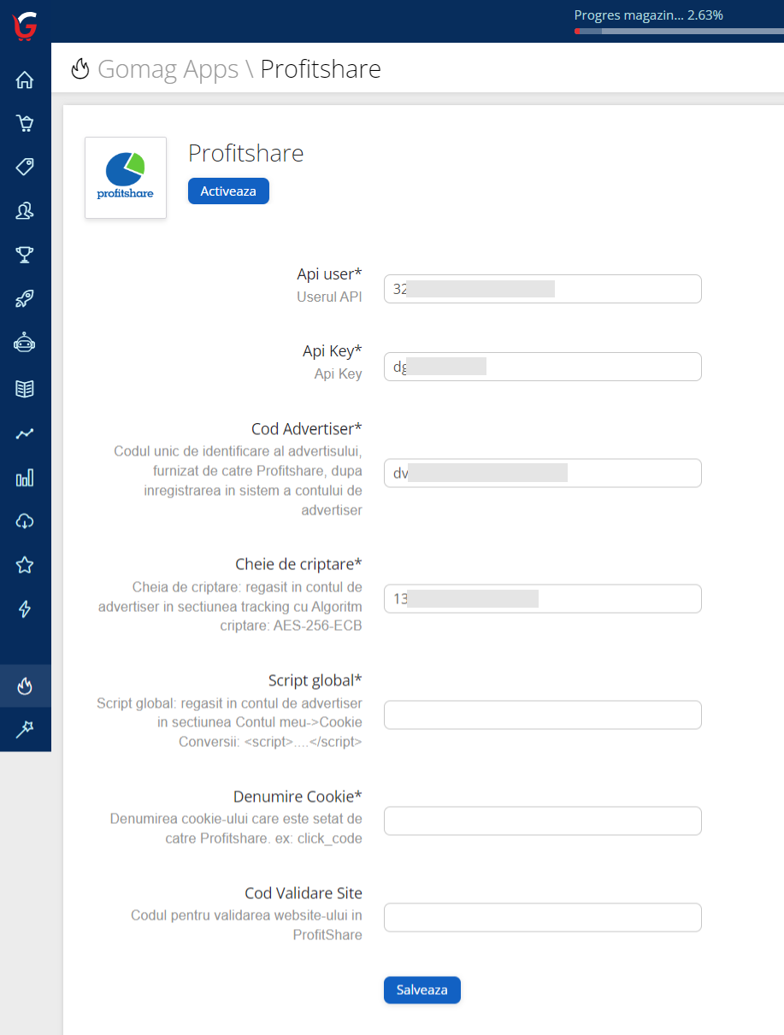784x1035 pixels.
Task: Click the Salveaza button
Action: [x=421, y=990]
